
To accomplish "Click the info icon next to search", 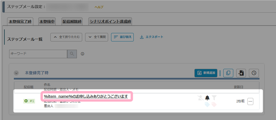I will pyautogui.click(x=82, y=54).
